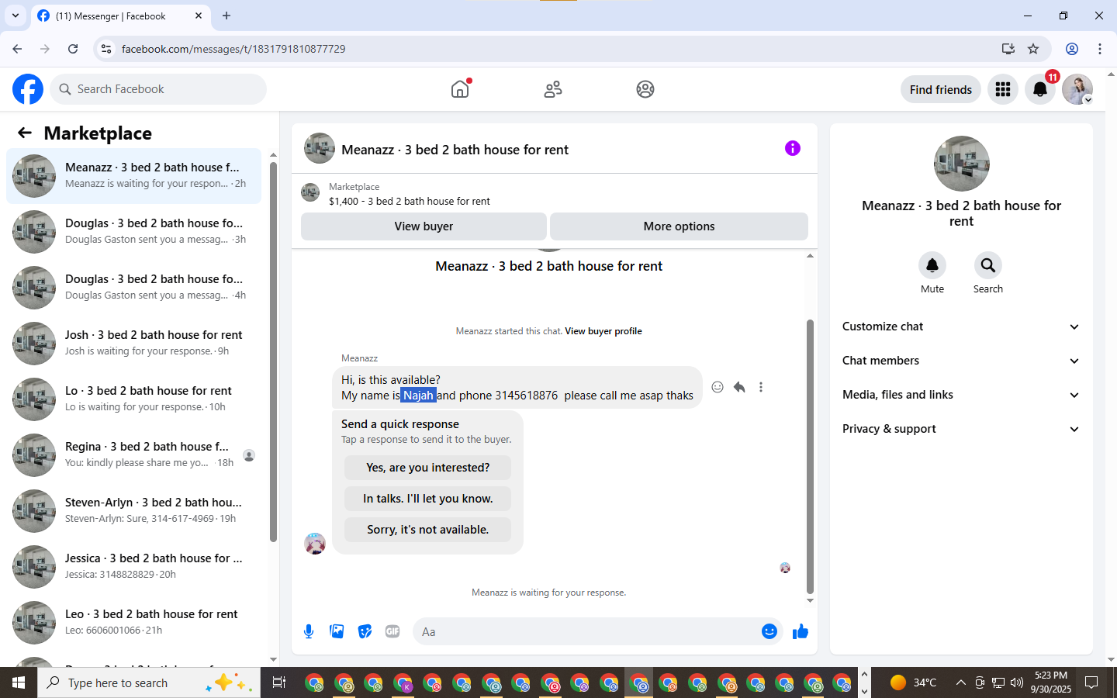1117x698 pixels.
Task: Click the View buyer button
Action: 424,226
